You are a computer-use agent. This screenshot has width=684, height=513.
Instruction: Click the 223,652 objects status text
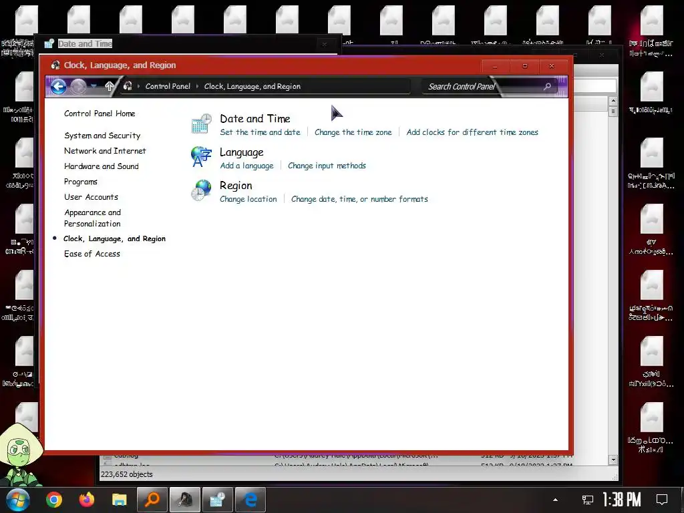point(127,474)
